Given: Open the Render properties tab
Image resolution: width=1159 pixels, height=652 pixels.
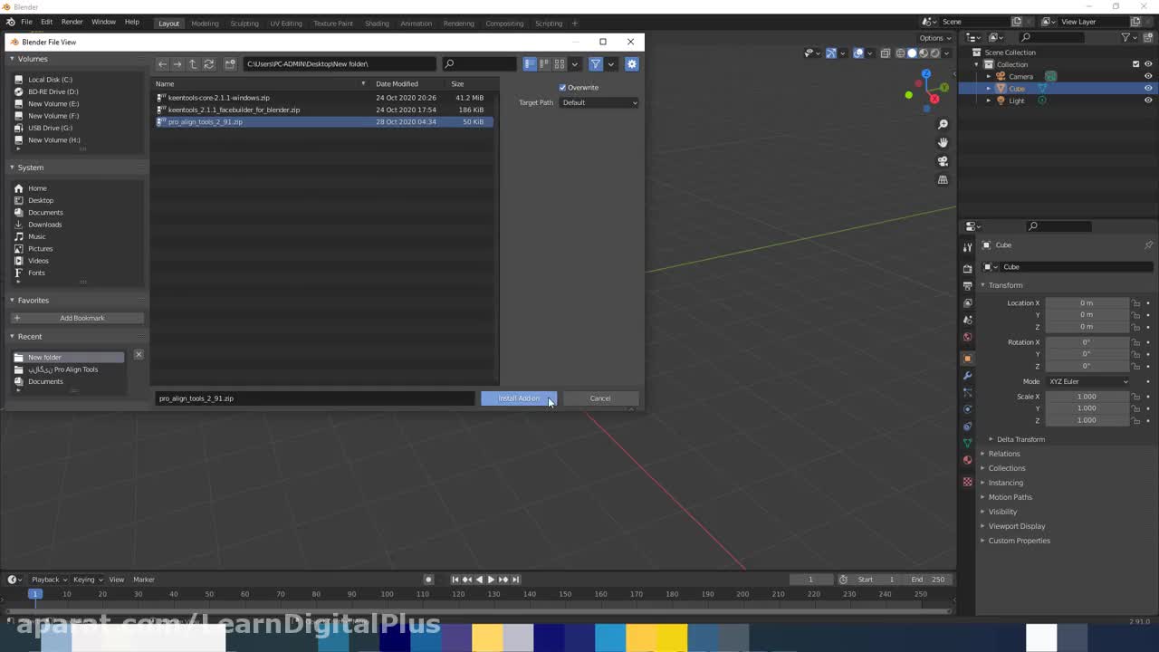Looking at the screenshot, I should coord(967,268).
